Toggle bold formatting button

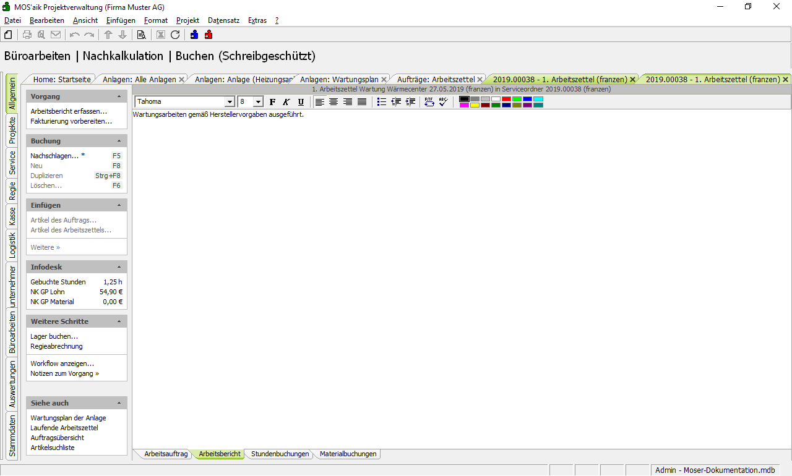coord(272,102)
